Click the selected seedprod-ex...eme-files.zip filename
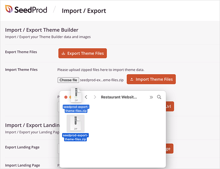This screenshot has height=169, width=220. [102, 80]
